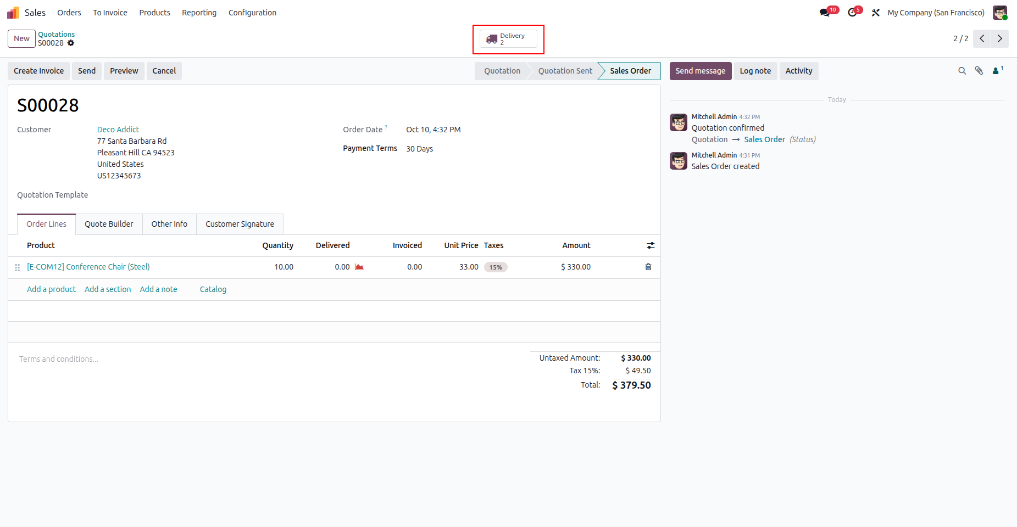Switch to the Quote Builder tab
The image size is (1017, 527).
pos(109,224)
